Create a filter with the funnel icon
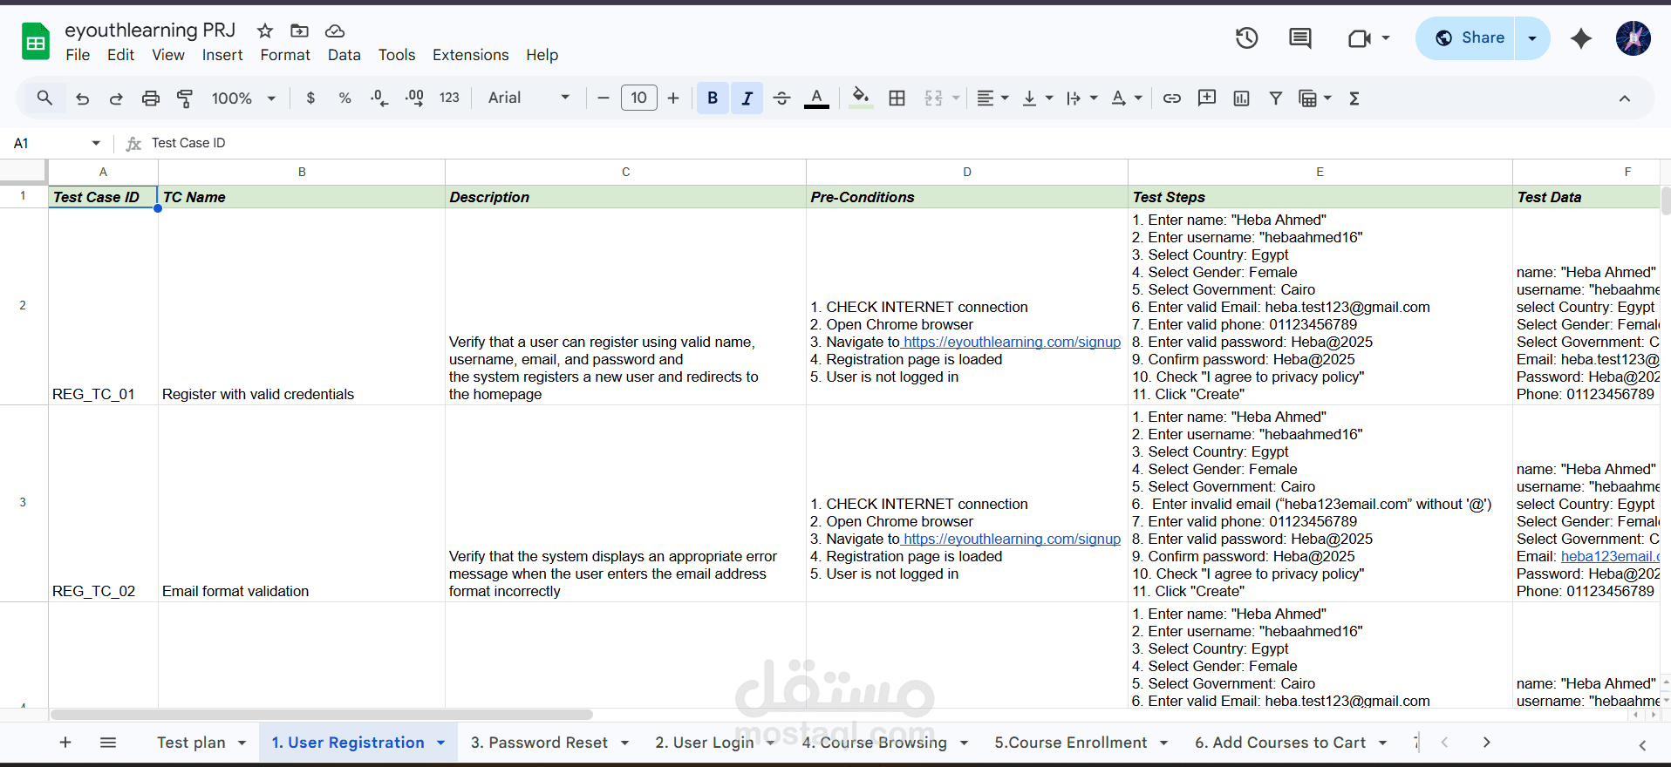This screenshot has width=1671, height=767. coord(1276,98)
